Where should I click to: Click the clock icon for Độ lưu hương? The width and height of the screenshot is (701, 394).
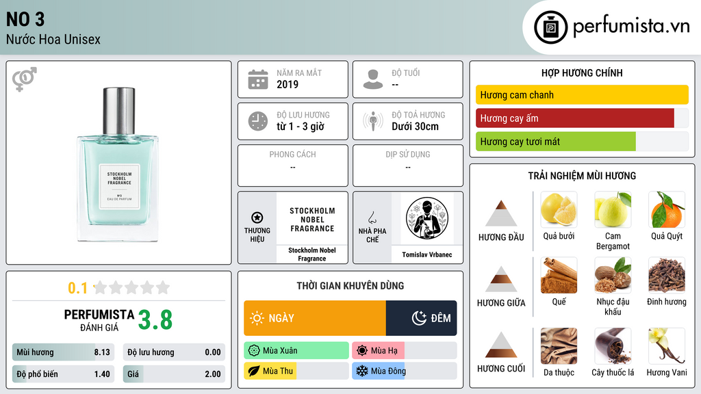[258, 121]
